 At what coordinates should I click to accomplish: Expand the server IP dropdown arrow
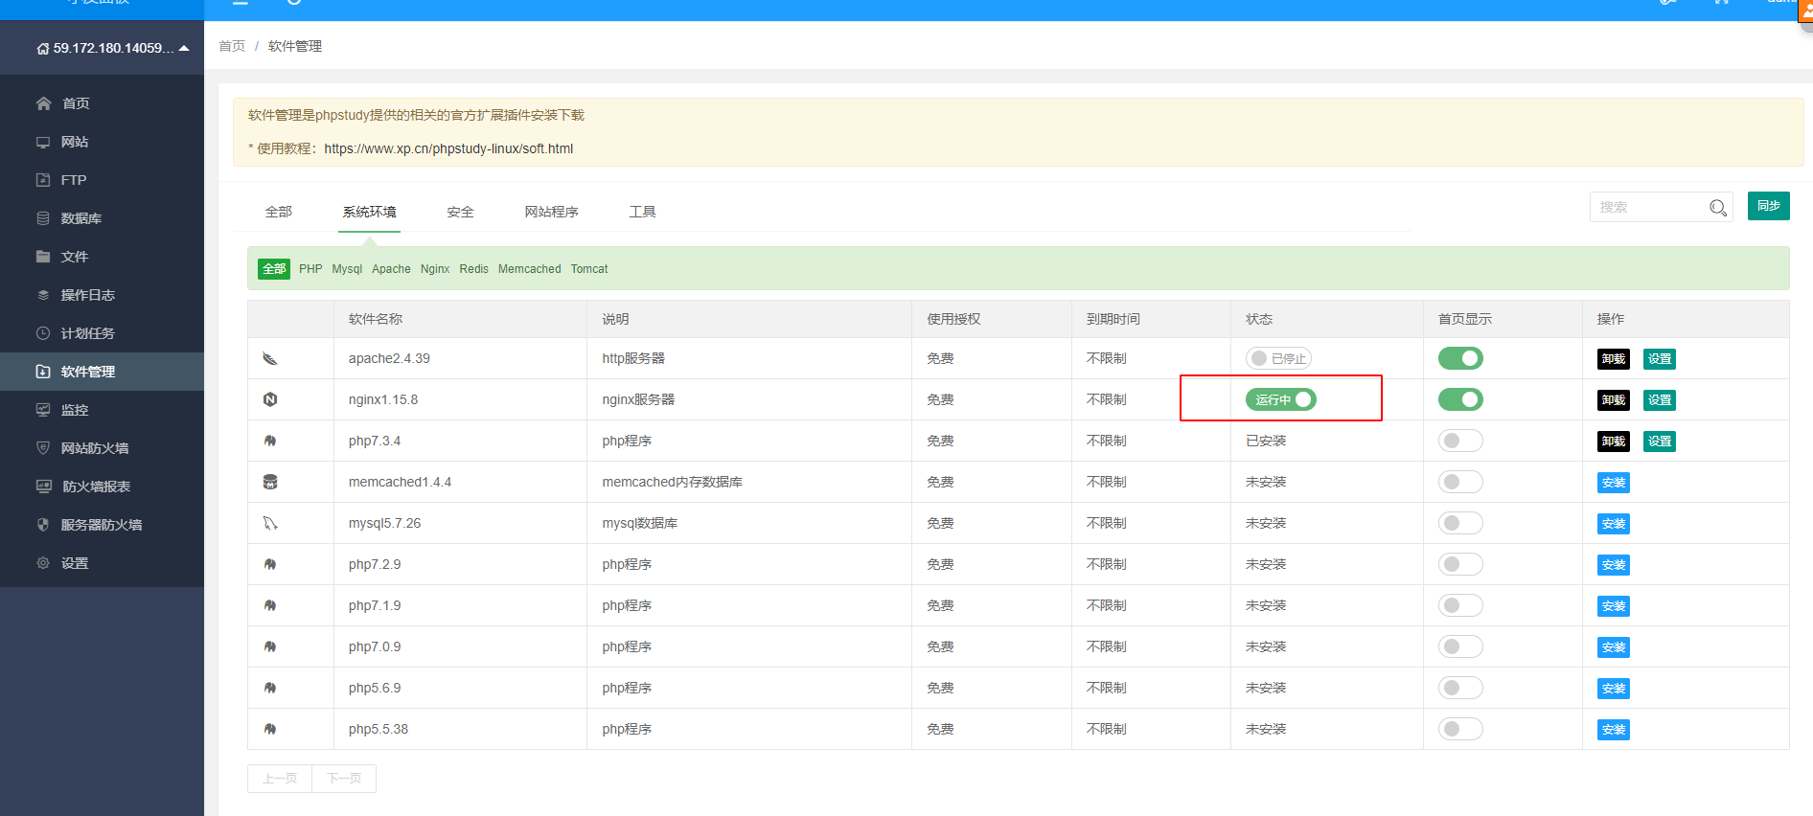point(184,48)
